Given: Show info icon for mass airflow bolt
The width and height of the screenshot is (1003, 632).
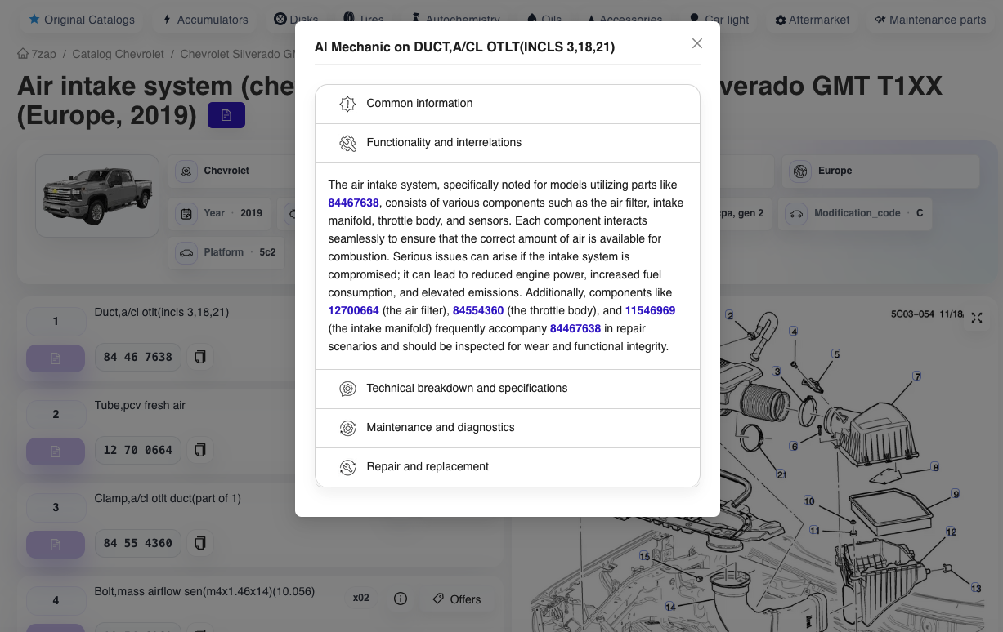Looking at the screenshot, I should (401, 599).
